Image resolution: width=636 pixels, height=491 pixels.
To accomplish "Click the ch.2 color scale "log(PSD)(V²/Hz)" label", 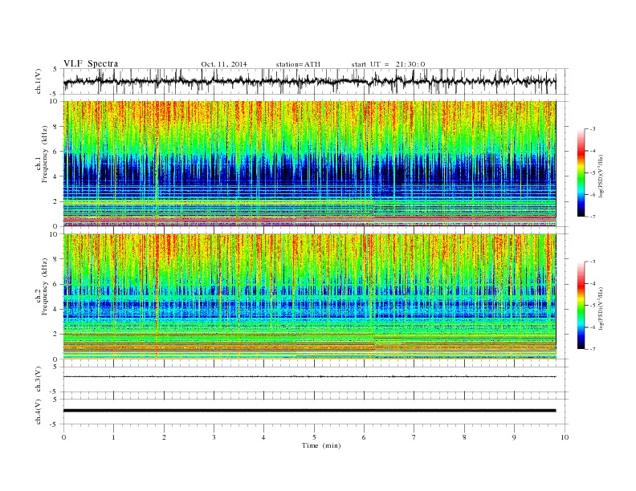I will 601,308.
